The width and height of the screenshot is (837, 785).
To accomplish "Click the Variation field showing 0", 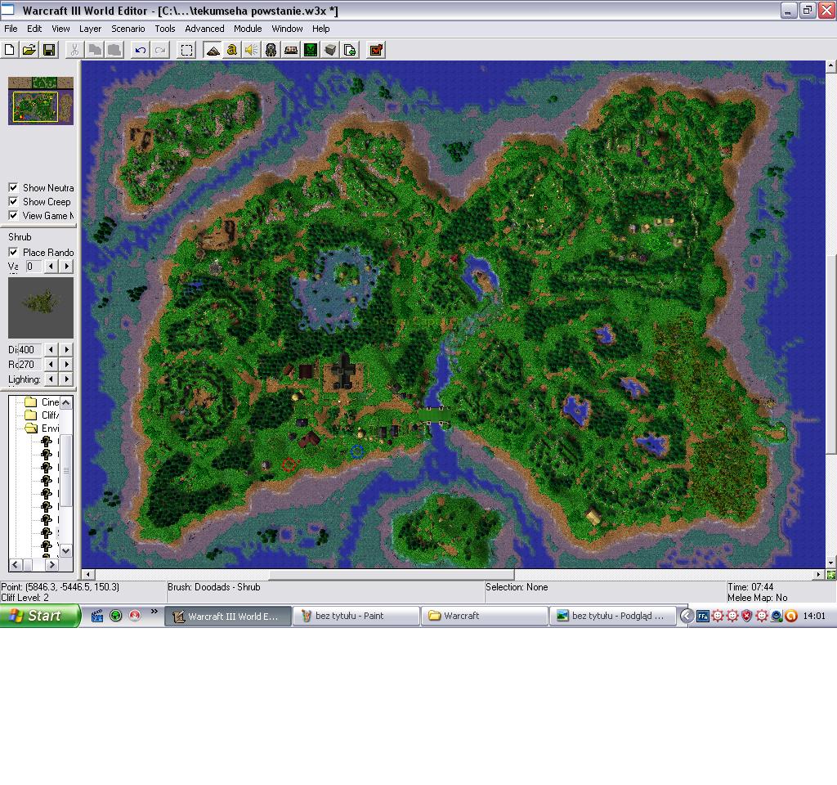I will pos(32,266).
